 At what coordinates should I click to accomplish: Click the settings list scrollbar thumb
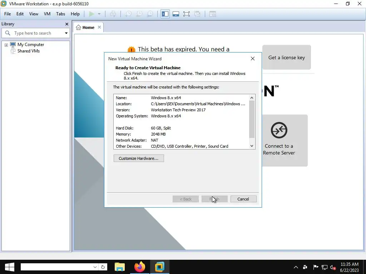[x=252, y=119]
